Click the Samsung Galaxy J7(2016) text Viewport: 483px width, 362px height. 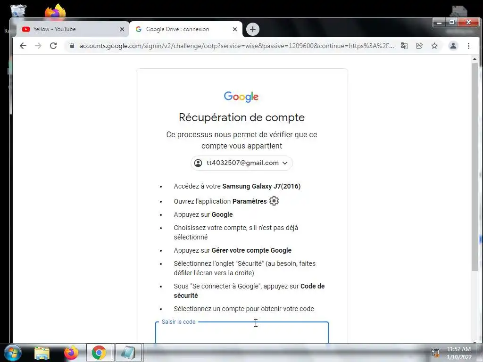[x=261, y=186]
